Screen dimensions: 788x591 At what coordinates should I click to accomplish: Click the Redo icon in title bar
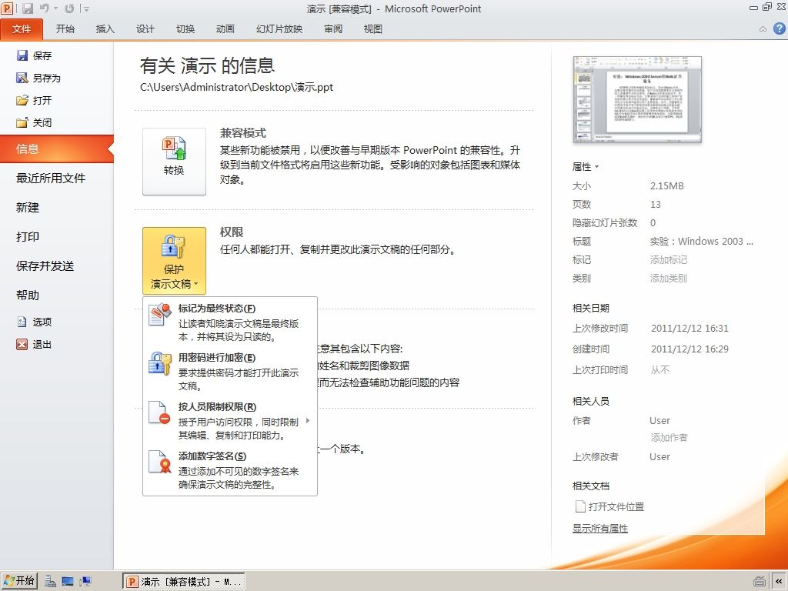[69, 8]
